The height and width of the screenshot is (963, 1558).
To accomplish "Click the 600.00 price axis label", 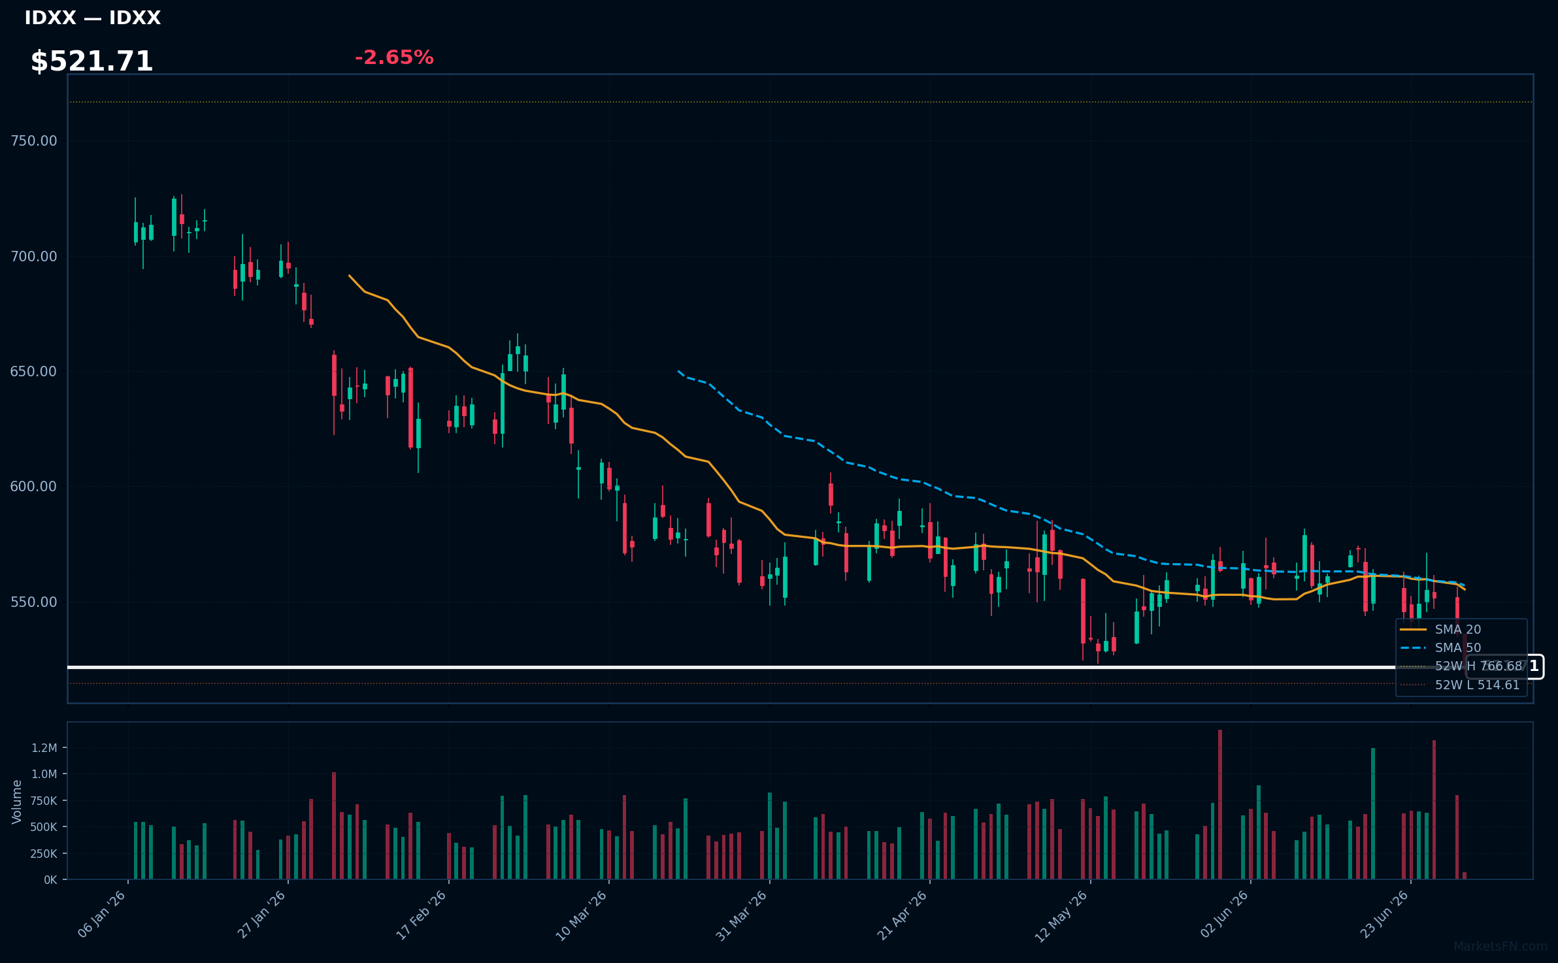I will click(34, 487).
